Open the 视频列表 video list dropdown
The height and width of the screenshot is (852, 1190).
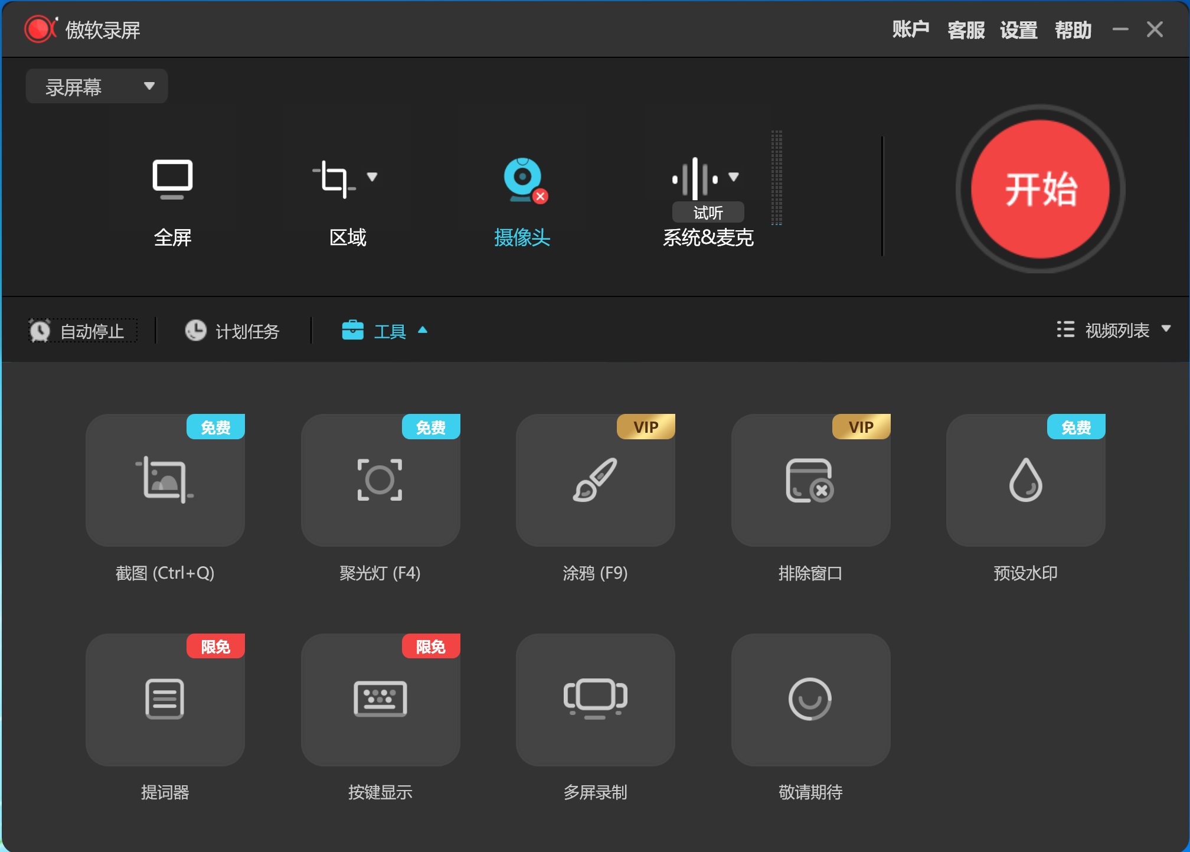tap(1115, 329)
